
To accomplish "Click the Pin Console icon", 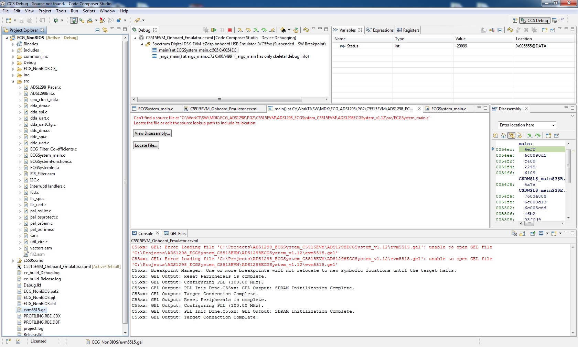I will point(533,234).
